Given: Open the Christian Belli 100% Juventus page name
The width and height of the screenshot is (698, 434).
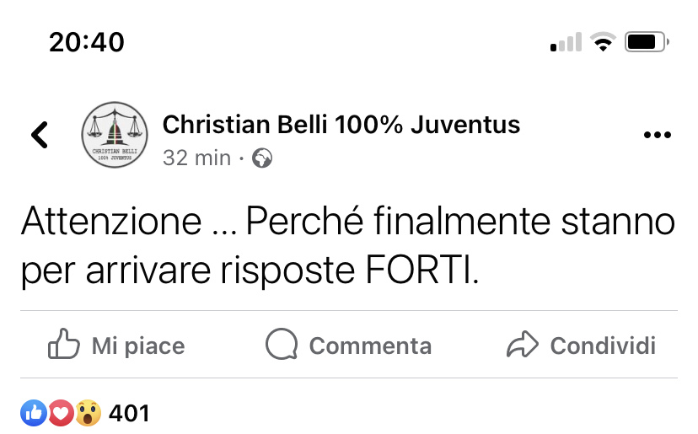Looking at the screenshot, I should pos(341,124).
